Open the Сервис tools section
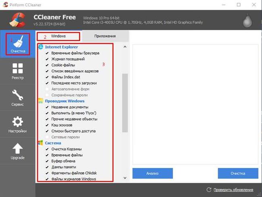Image resolution: width=262 pixels, height=197 pixels. pyautogui.click(x=18, y=98)
